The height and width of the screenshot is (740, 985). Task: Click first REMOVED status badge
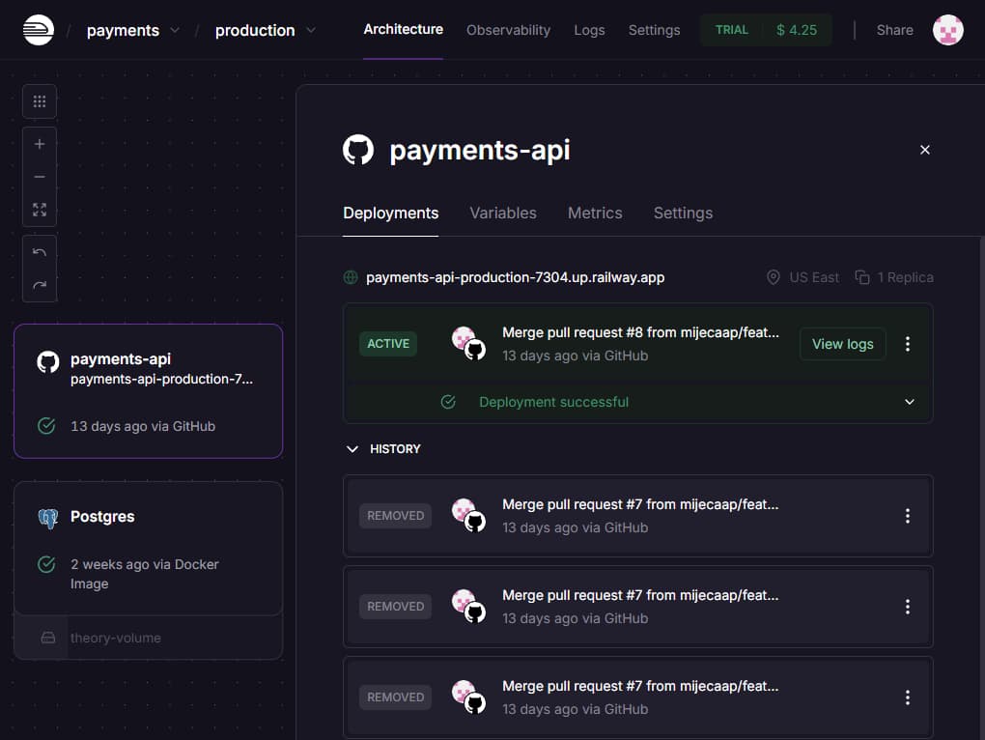coord(395,516)
